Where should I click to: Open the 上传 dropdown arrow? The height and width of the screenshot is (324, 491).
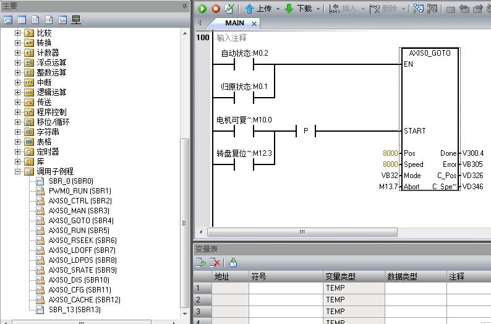point(278,9)
